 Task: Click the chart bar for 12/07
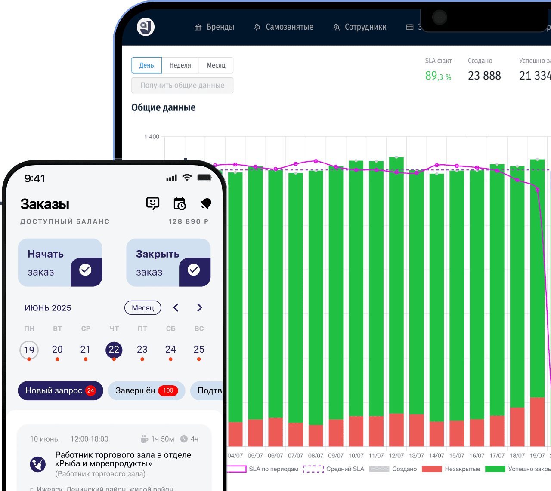pyautogui.click(x=396, y=301)
